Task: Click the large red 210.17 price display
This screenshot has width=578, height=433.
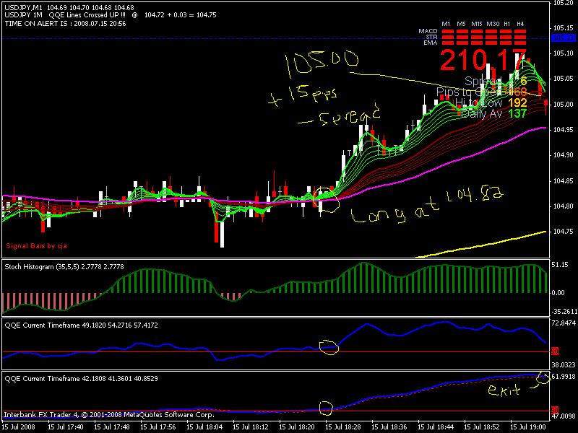Action: (x=483, y=60)
